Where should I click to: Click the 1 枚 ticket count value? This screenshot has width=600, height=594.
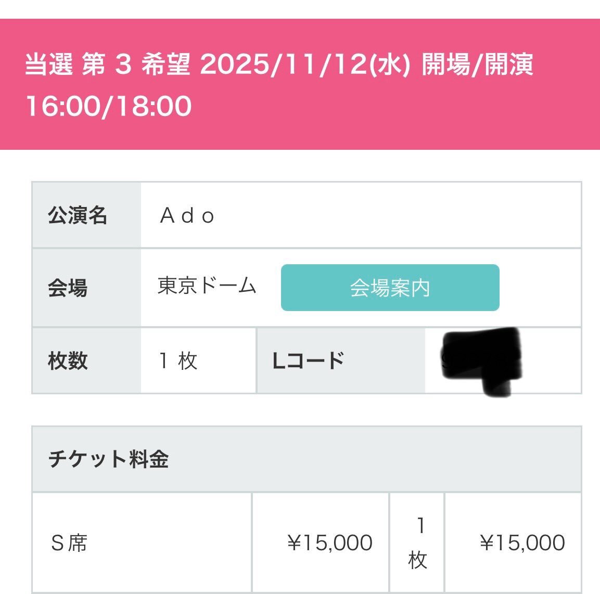pos(178,360)
